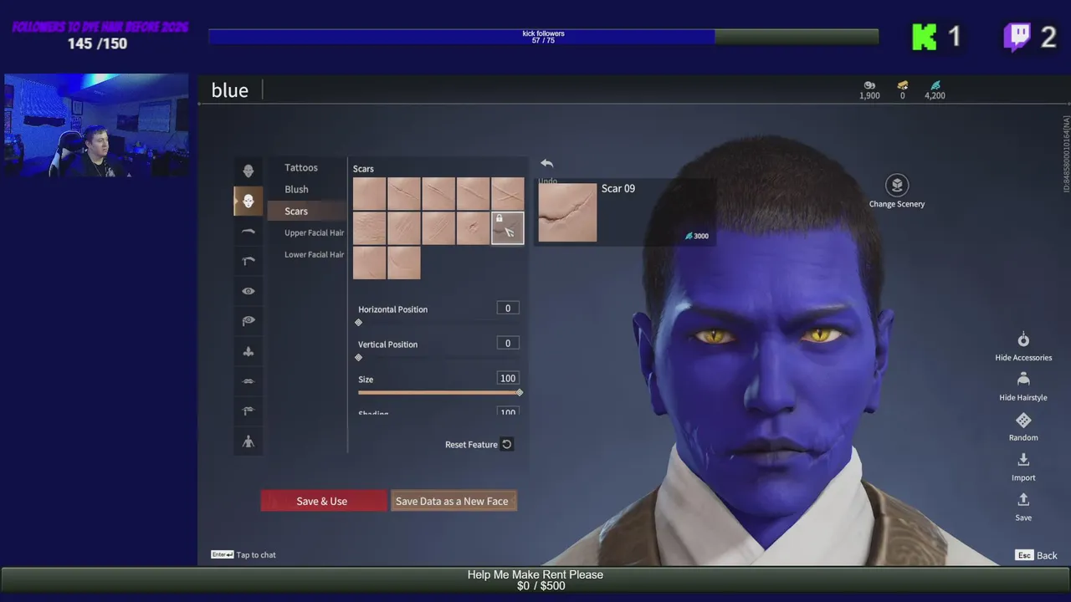Viewport: 1071px width, 602px height.
Task: Select the locked scar thumbnail with padlock
Action: (x=507, y=228)
